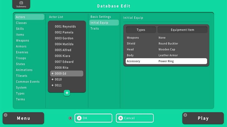Change the Leather Armor equipment

[x=168, y=55]
